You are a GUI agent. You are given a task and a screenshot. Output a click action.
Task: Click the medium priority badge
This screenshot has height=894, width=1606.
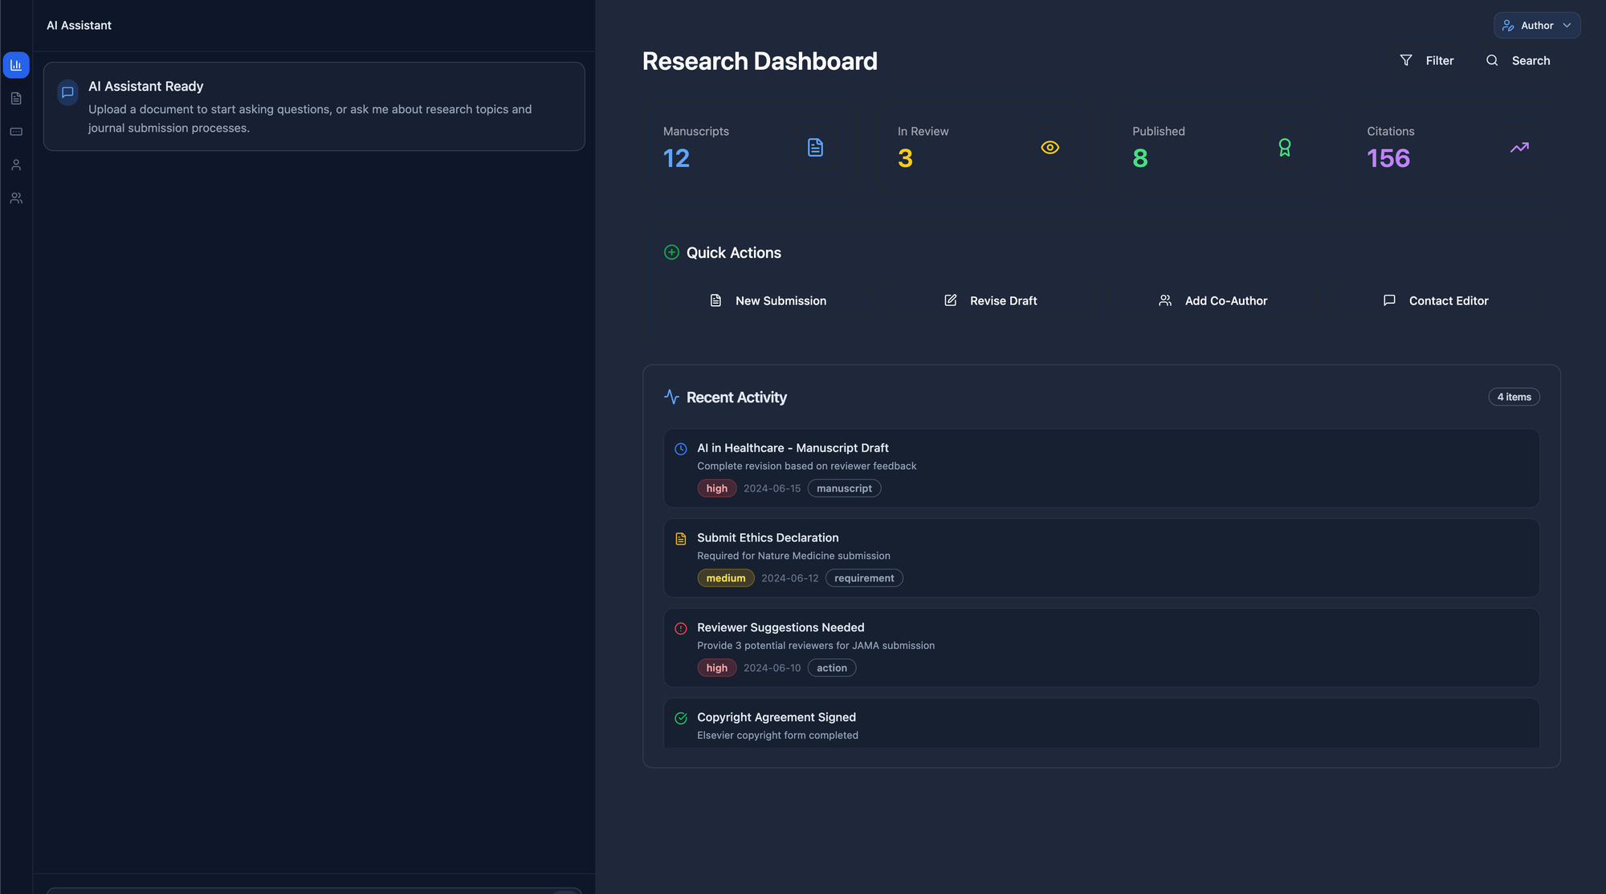pyautogui.click(x=726, y=578)
